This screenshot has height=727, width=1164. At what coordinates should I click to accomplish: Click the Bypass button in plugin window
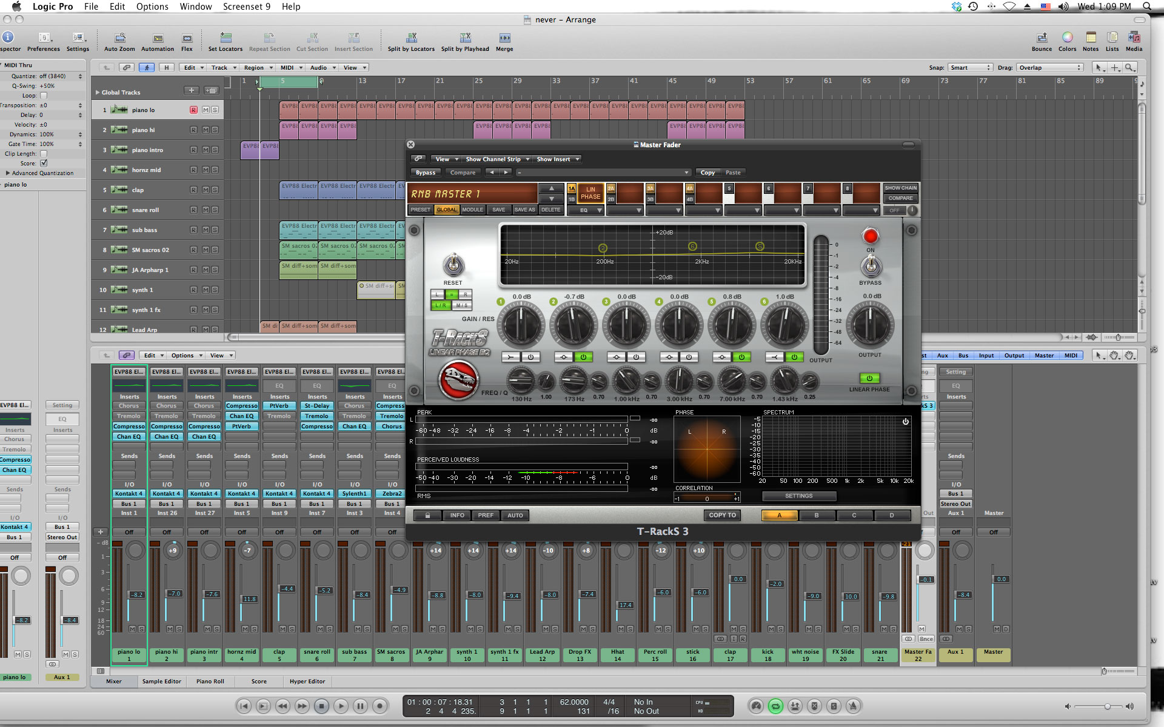(426, 173)
